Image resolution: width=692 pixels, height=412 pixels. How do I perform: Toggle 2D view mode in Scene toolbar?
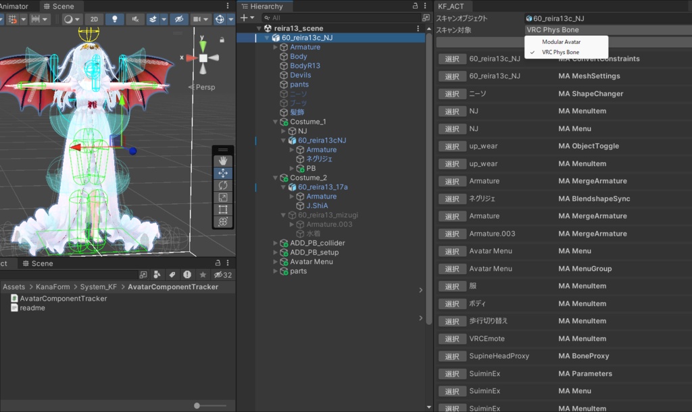click(94, 19)
